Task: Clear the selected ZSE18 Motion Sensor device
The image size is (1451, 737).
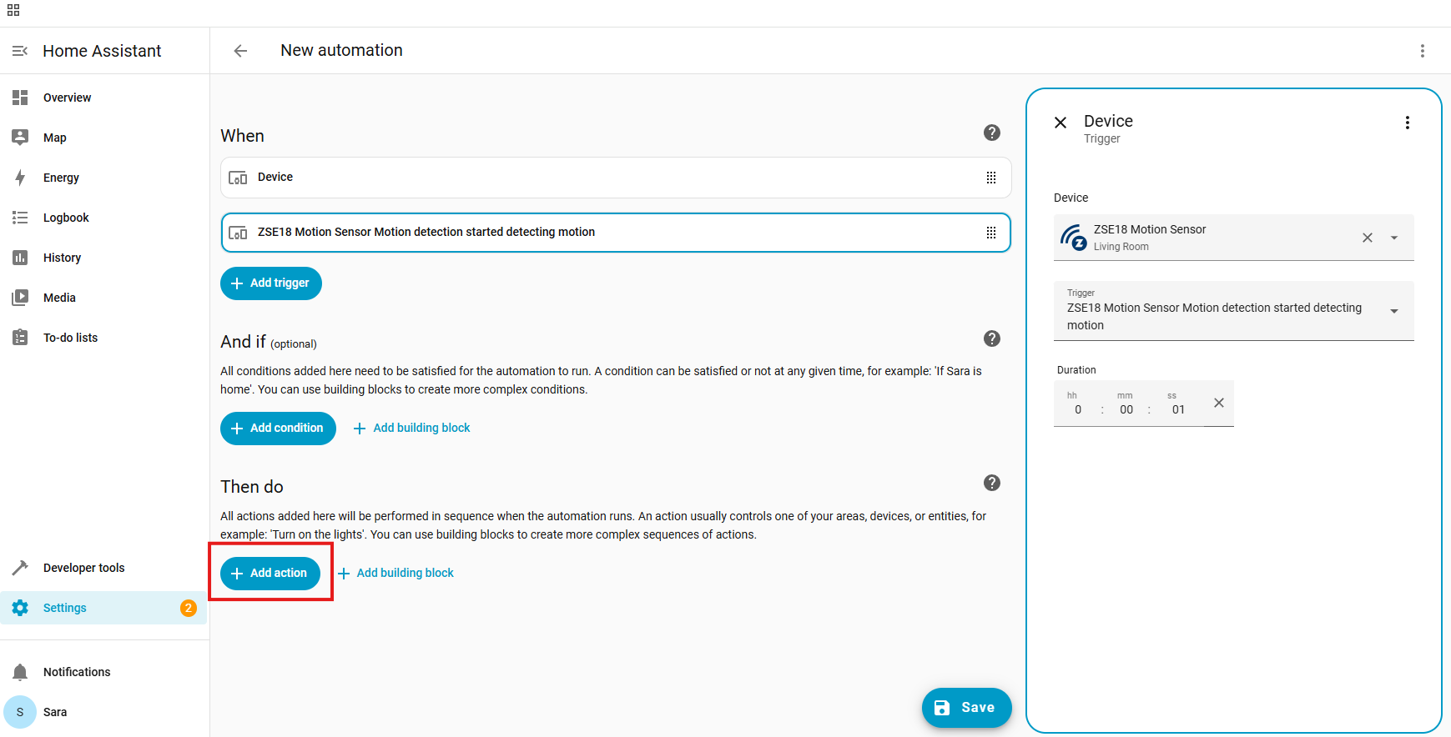Action: pos(1367,238)
